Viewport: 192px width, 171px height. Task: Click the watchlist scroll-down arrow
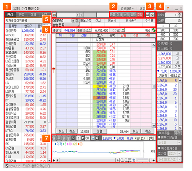click(49, 160)
